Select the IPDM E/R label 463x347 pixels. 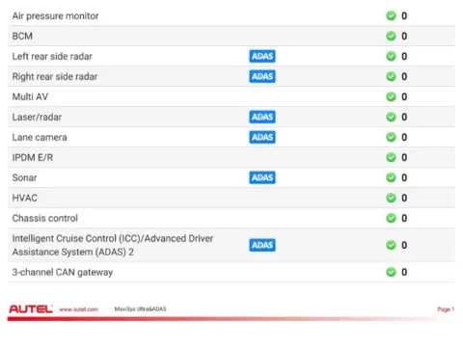tap(33, 157)
